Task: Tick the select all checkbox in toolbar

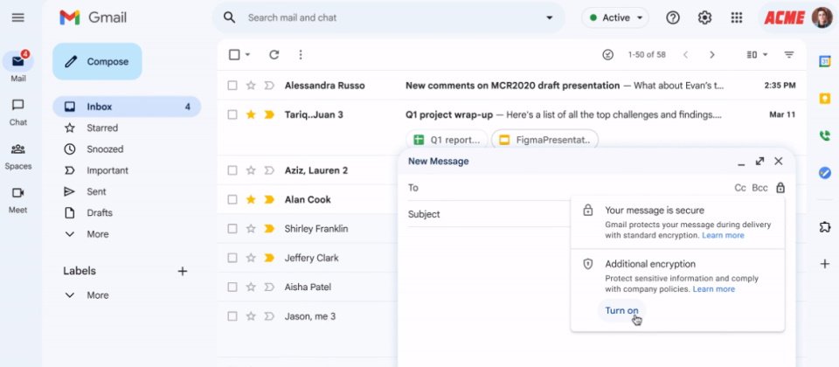Action: [234, 54]
